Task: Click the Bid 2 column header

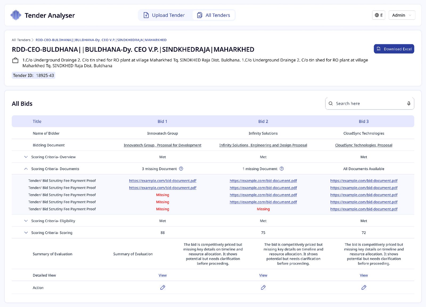Action: [x=263, y=121]
